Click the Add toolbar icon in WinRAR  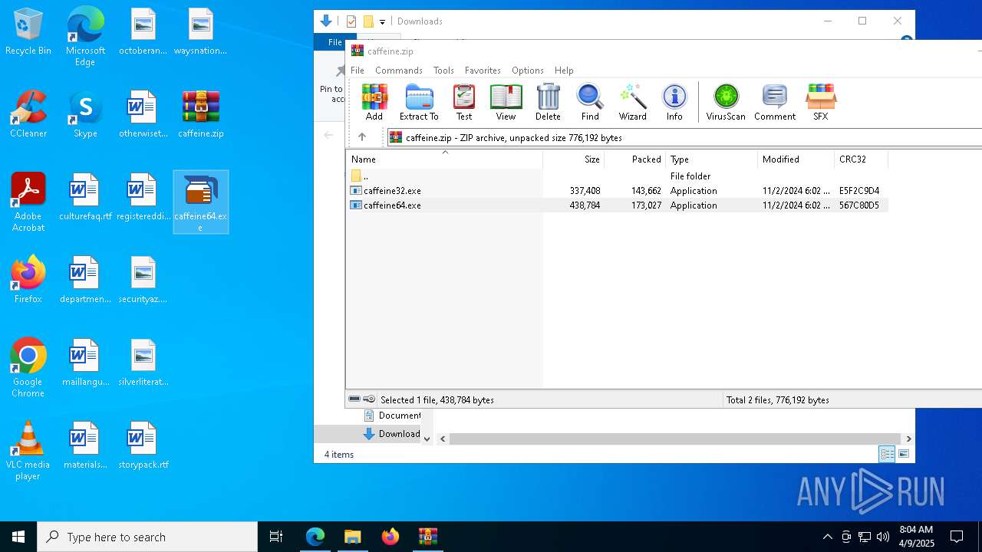374,103
